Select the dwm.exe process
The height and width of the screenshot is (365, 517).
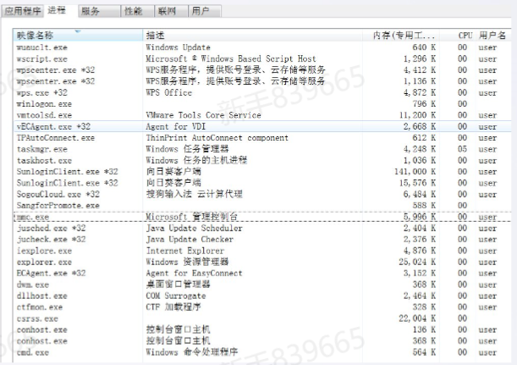262,285
